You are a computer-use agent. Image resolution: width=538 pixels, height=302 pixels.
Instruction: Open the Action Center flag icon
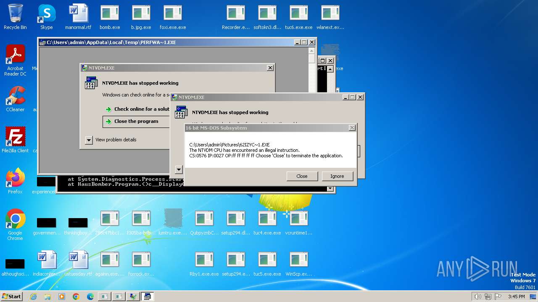click(x=498, y=297)
